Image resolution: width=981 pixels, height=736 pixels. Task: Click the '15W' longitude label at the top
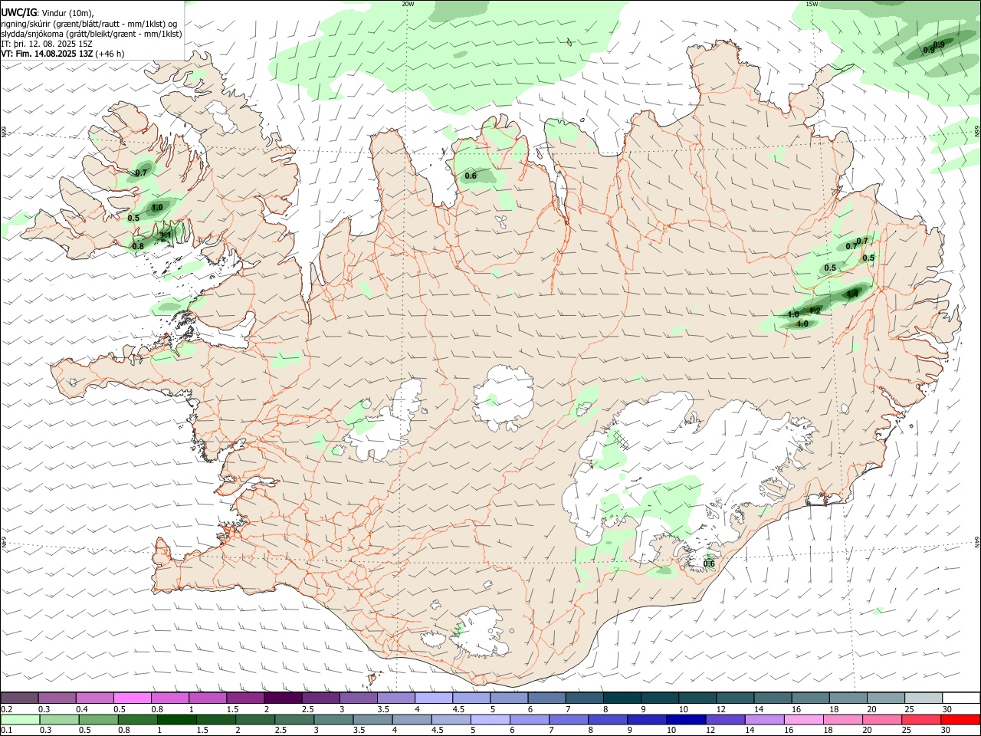coord(812,4)
